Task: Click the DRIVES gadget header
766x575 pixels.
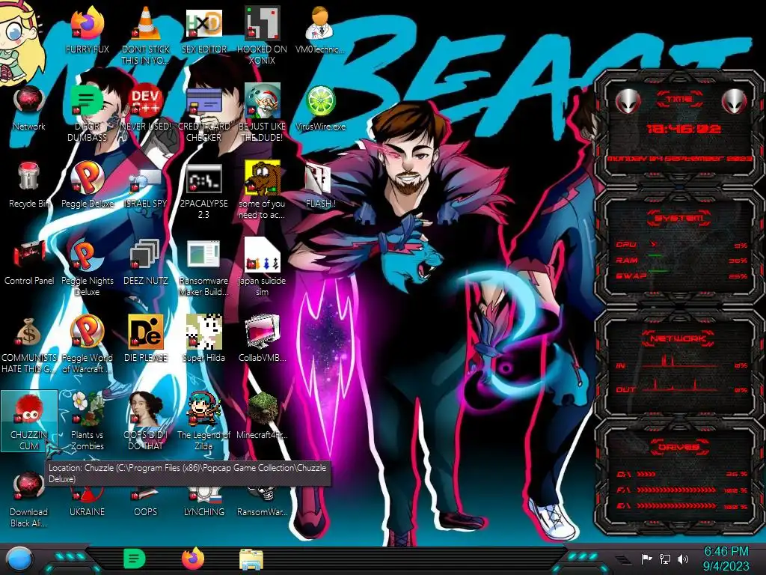Action: (678, 447)
